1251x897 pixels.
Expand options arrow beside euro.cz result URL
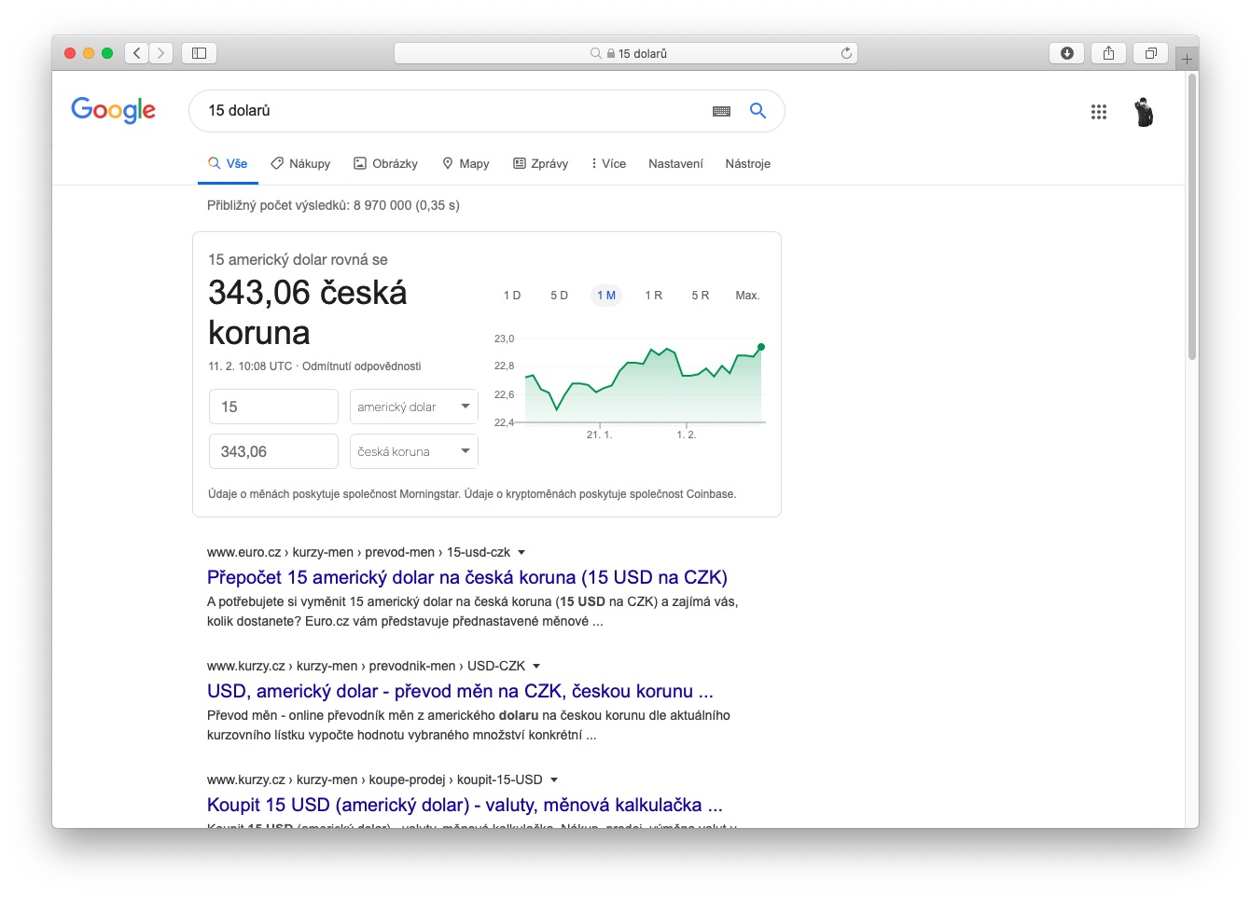(521, 552)
